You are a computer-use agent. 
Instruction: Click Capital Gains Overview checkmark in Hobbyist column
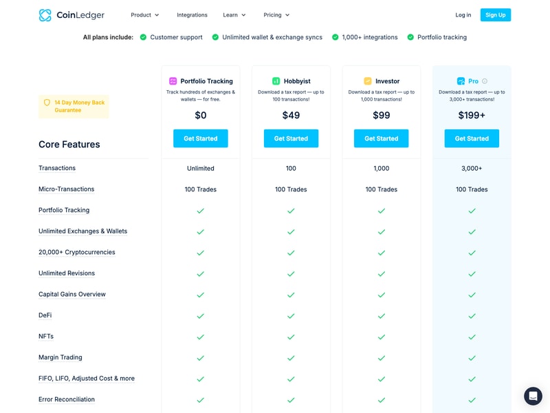click(x=291, y=295)
